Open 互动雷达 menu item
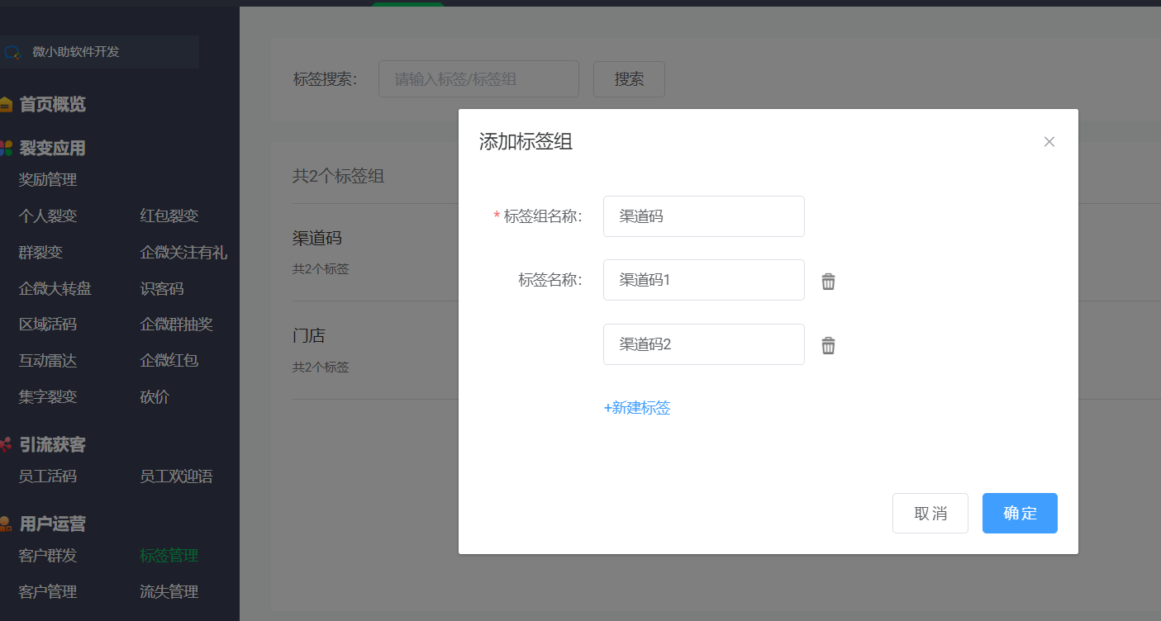 pyautogui.click(x=48, y=361)
